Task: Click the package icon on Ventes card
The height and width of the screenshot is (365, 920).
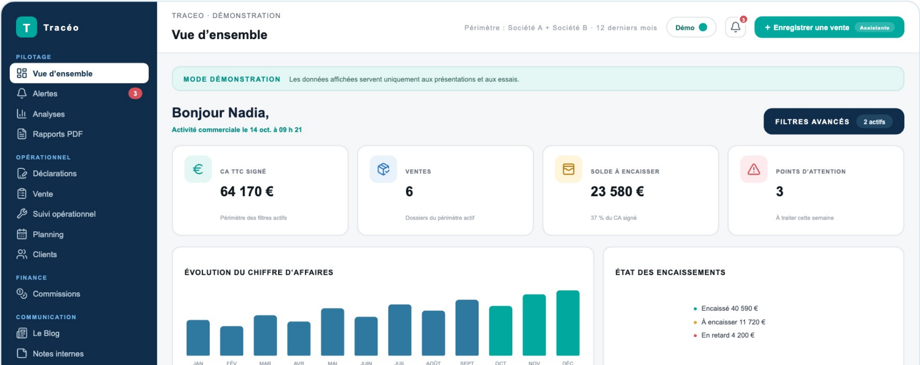Action: click(383, 169)
